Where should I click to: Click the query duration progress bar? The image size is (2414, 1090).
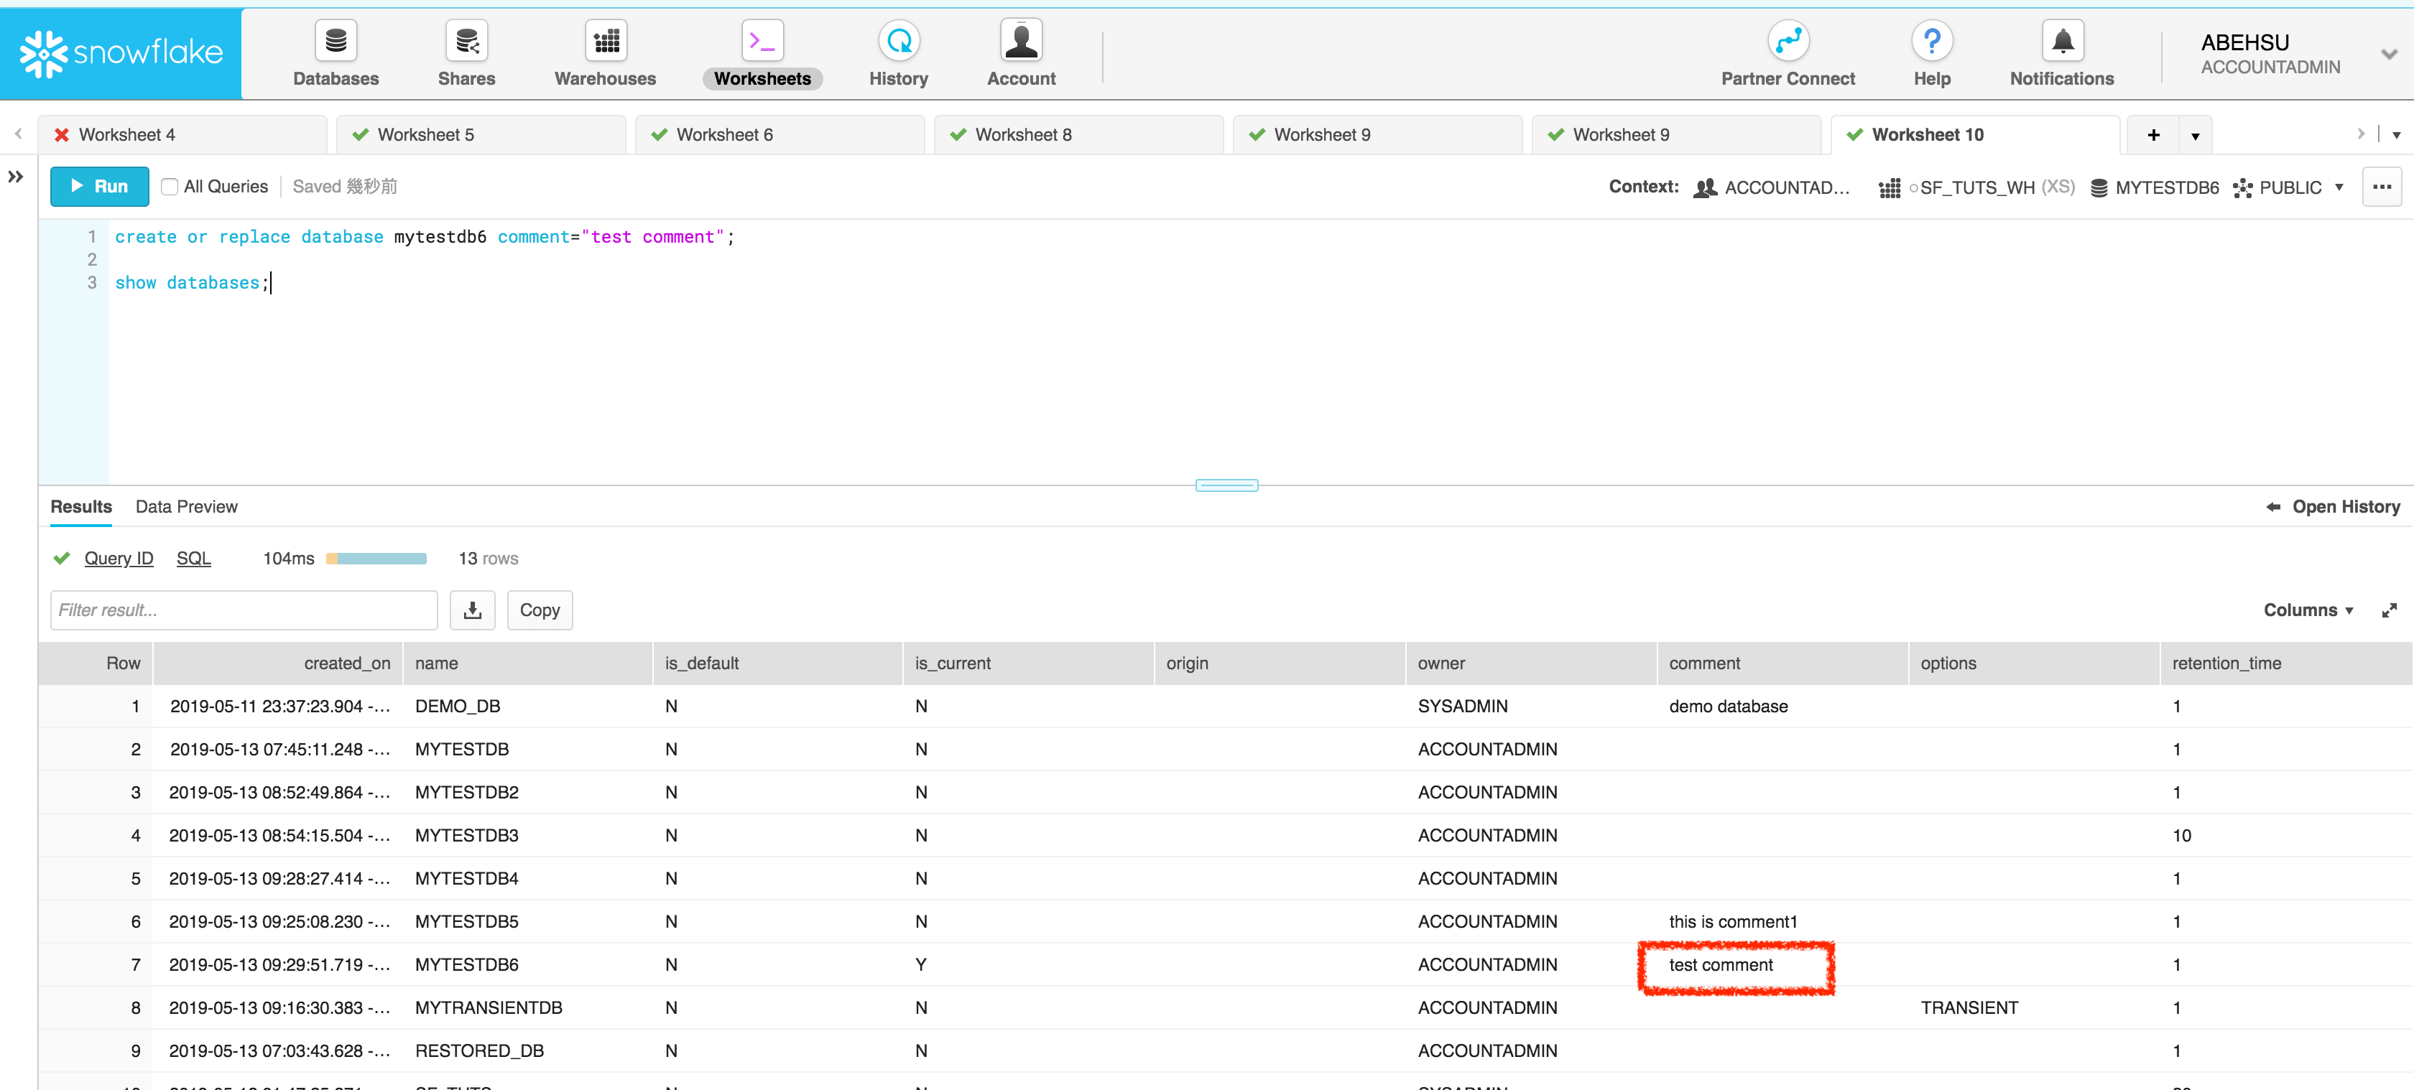pyautogui.click(x=376, y=559)
